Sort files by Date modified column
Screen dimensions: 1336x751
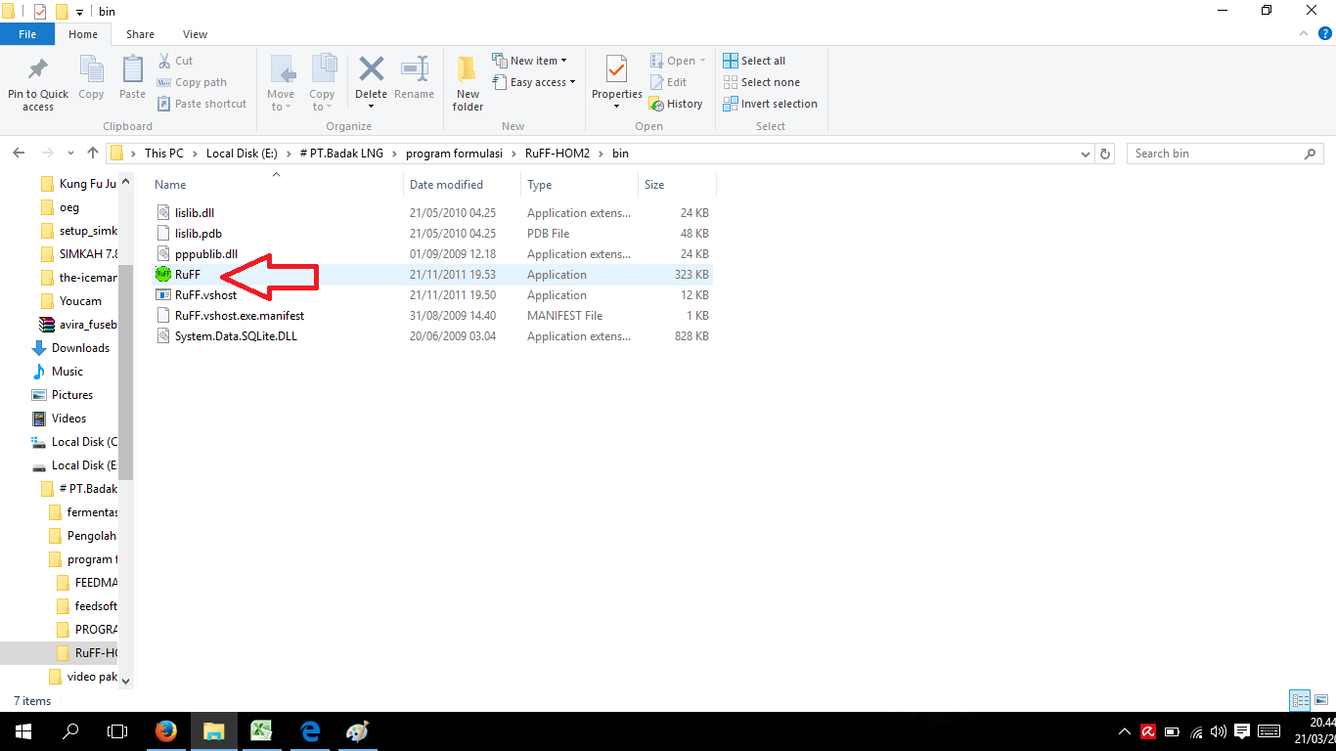tap(446, 185)
